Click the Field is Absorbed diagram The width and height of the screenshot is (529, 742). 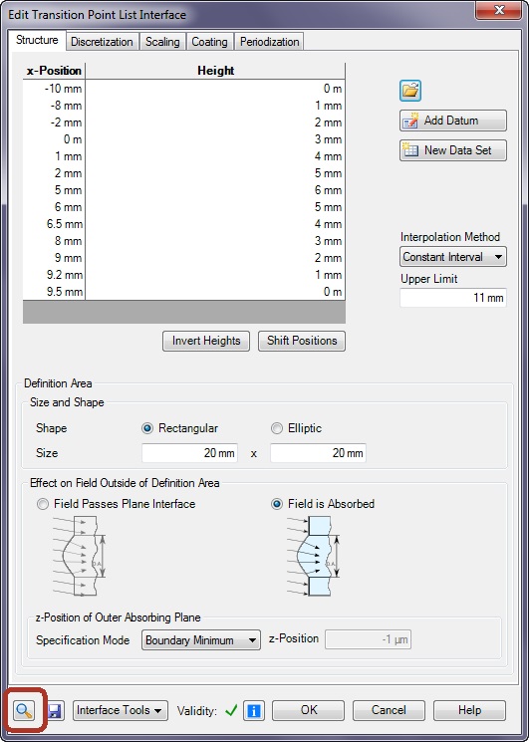point(314,556)
